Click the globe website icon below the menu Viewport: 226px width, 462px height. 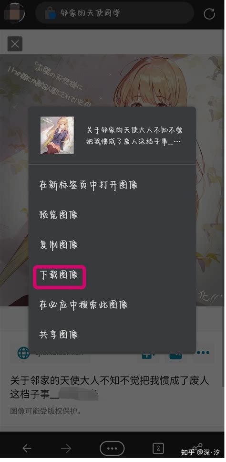[x=23, y=353]
